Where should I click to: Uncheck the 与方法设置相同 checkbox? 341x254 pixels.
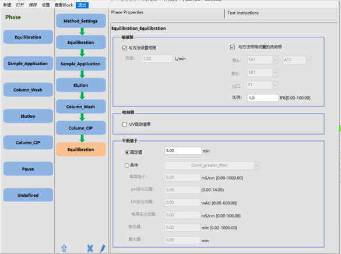pyautogui.click(x=125, y=48)
